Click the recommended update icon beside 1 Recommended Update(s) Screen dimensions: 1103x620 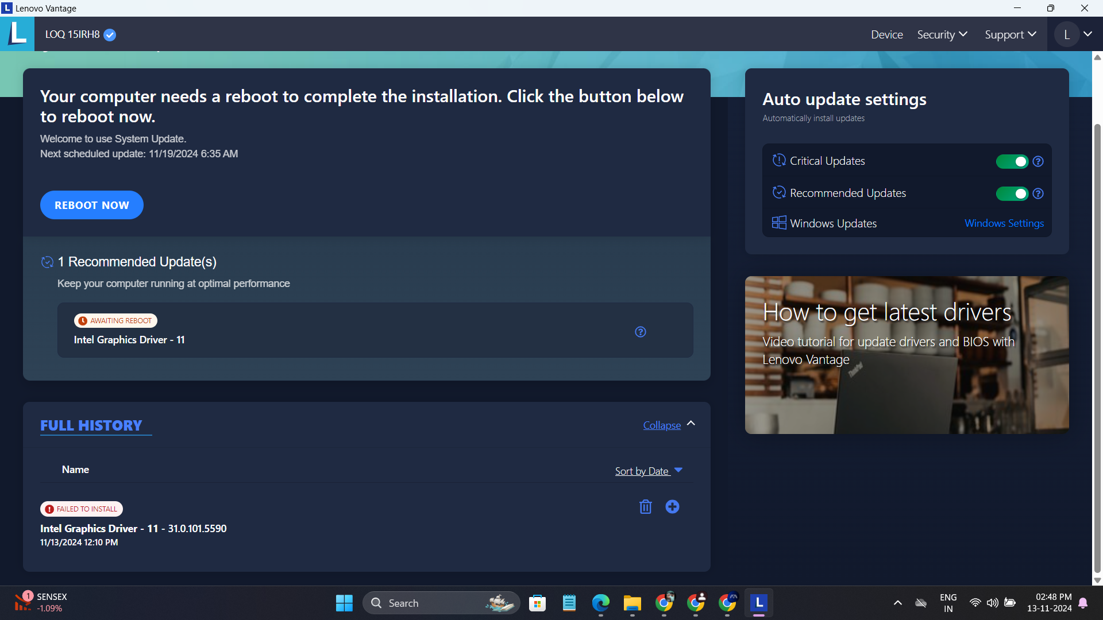click(x=48, y=262)
